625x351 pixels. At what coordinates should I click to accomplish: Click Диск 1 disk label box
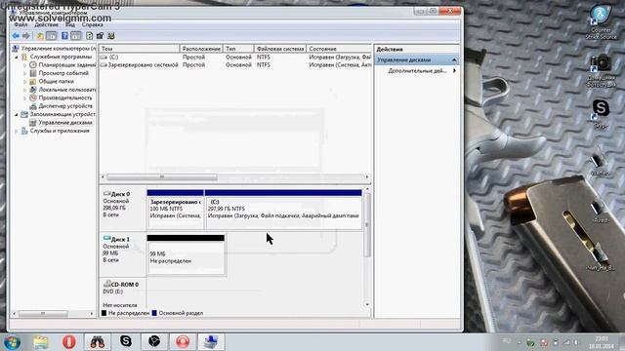pos(123,253)
